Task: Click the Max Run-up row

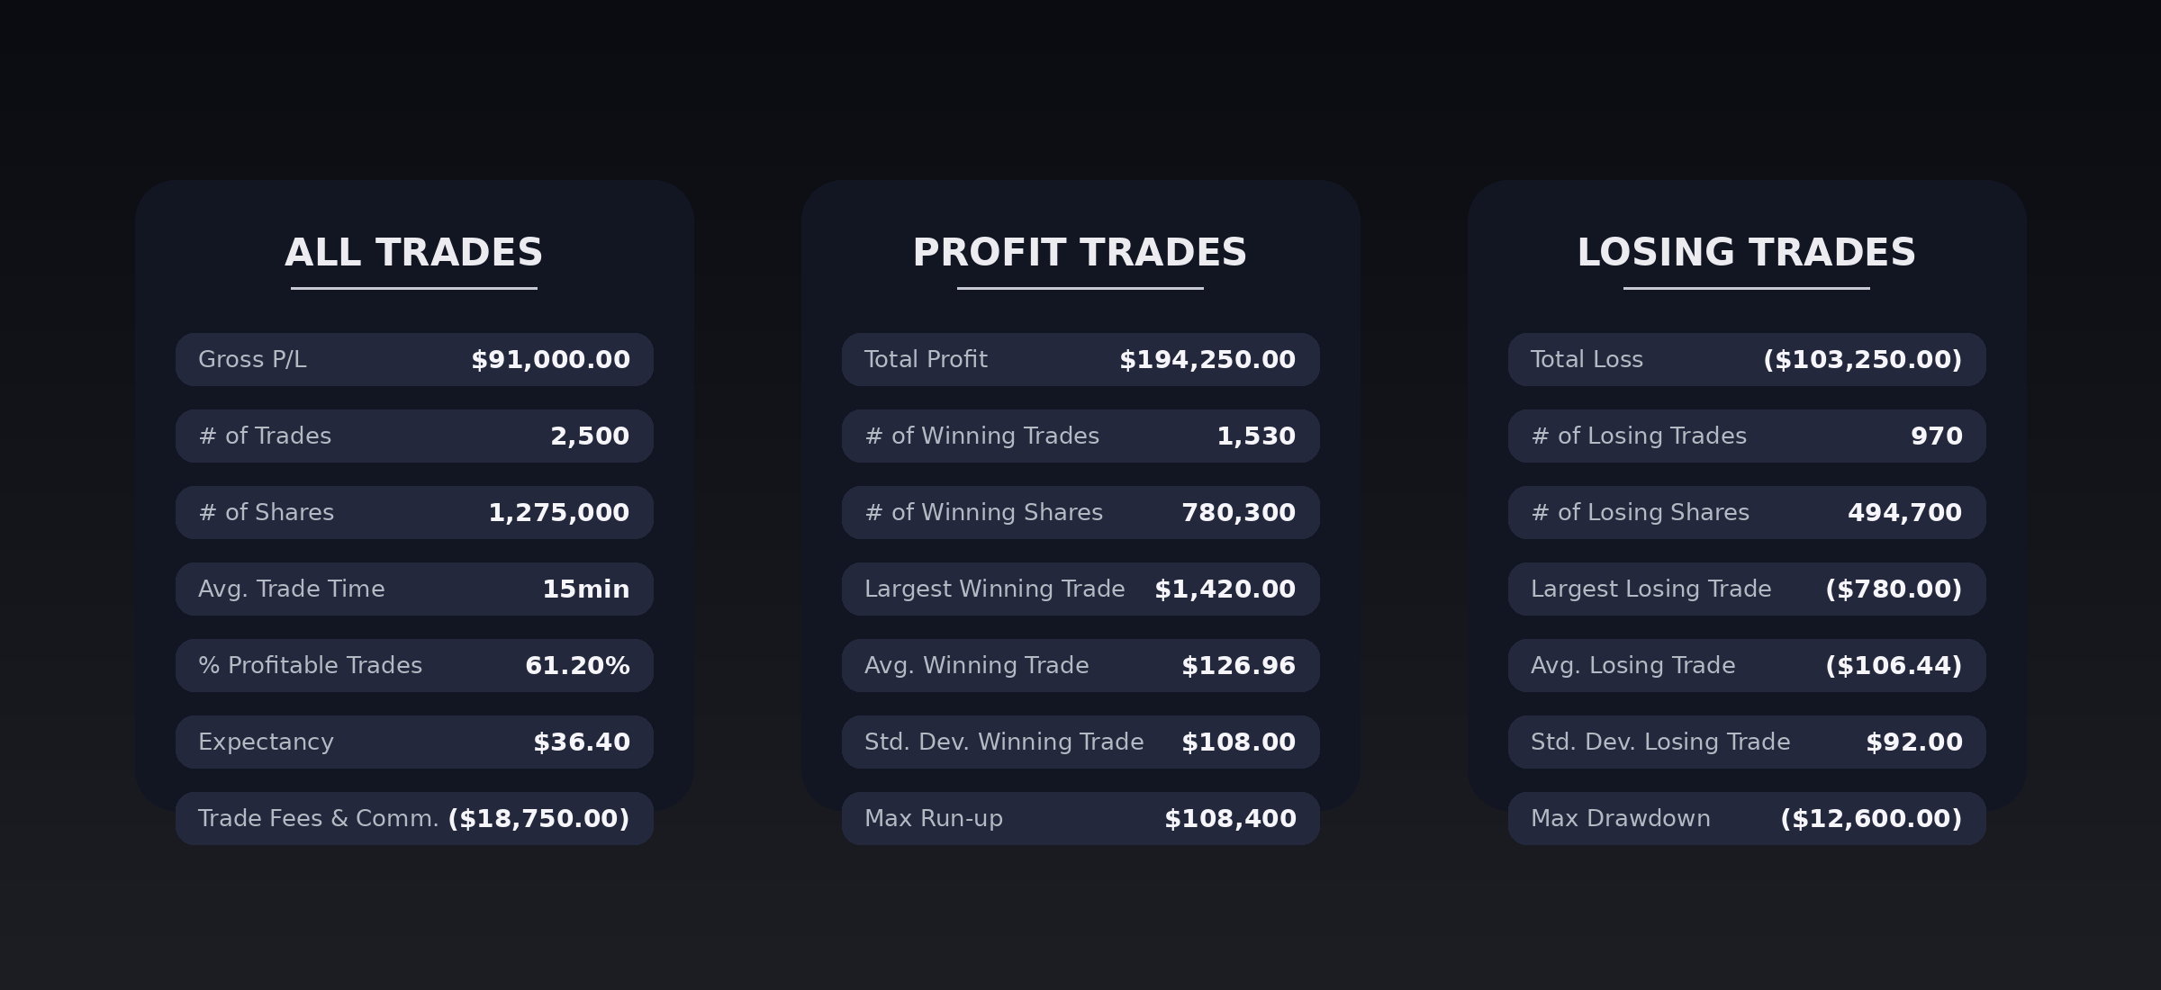Action: [1080, 819]
